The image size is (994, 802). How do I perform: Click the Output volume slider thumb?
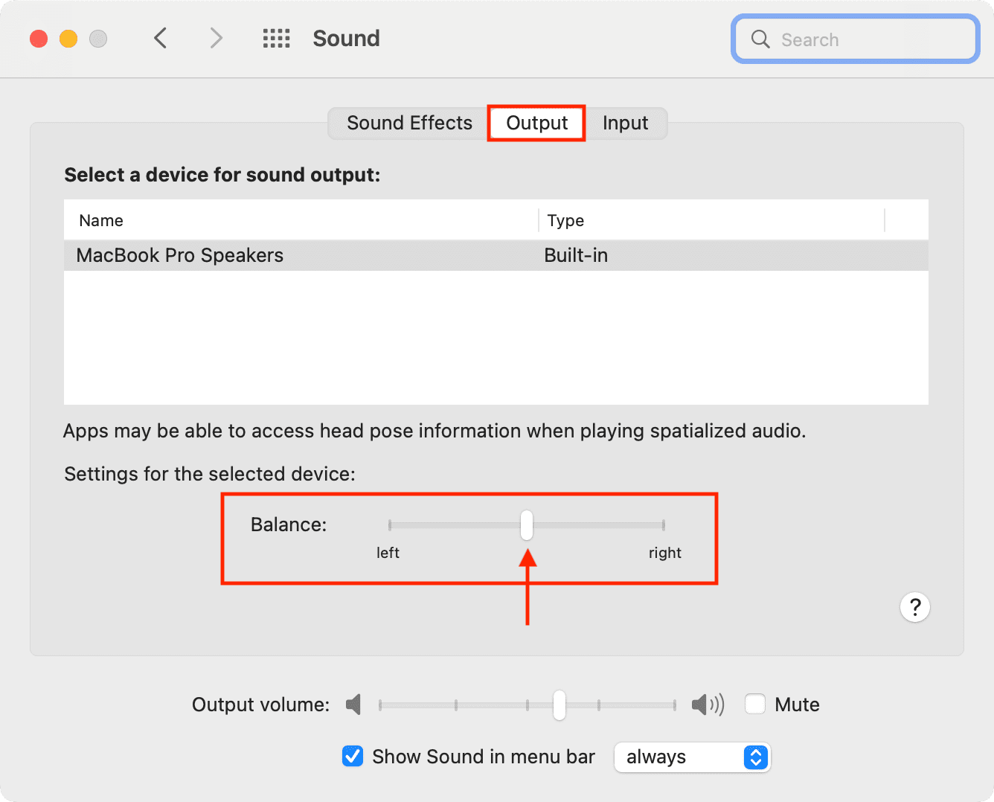click(559, 705)
